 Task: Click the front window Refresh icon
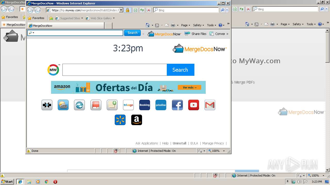coord(142,10)
